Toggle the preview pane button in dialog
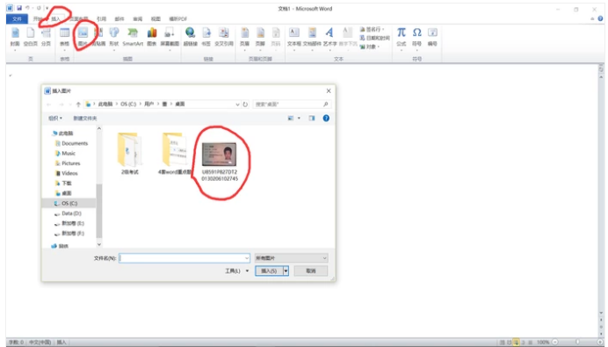The height and width of the screenshot is (347, 608). [x=312, y=118]
